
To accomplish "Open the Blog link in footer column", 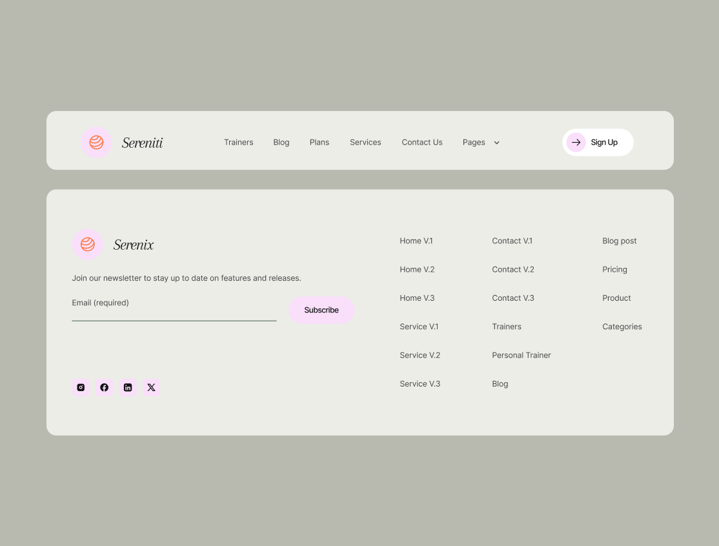I will 500,384.
